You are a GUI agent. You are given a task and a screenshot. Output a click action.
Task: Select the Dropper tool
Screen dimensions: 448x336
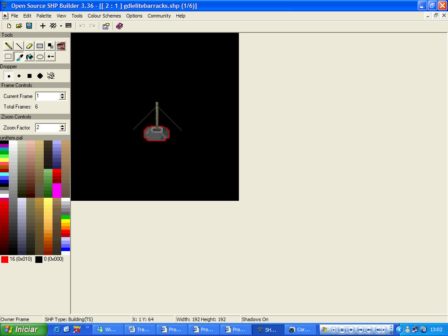pyautogui.click(x=19, y=56)
